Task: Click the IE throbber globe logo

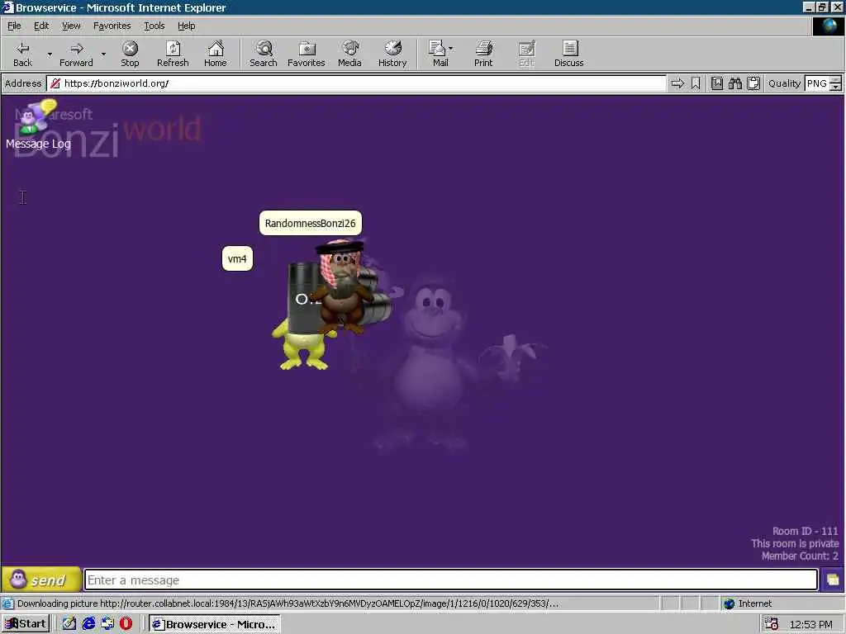Action: click(829, 26)
